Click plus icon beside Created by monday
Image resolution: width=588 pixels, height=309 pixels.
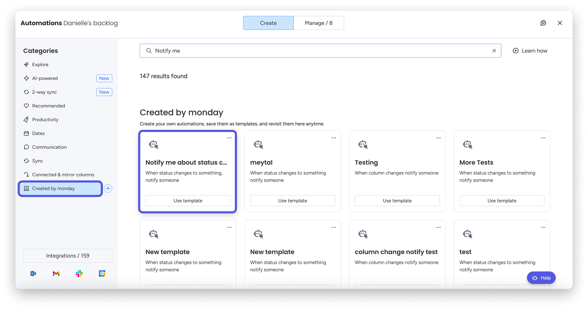click(x=108, y=188)
